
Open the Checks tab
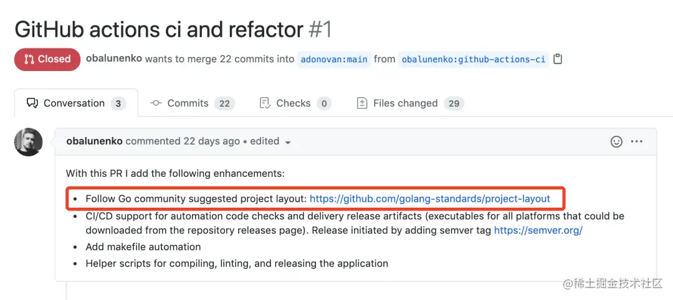pyautogui.click(x=295, y=103)
